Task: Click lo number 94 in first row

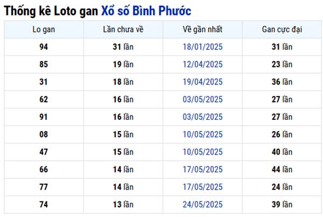Action: point(44,47)
